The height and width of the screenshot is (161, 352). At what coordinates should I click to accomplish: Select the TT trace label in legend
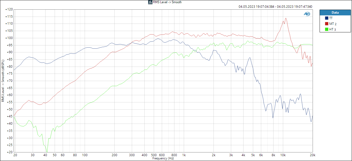[x=331, y=18]
